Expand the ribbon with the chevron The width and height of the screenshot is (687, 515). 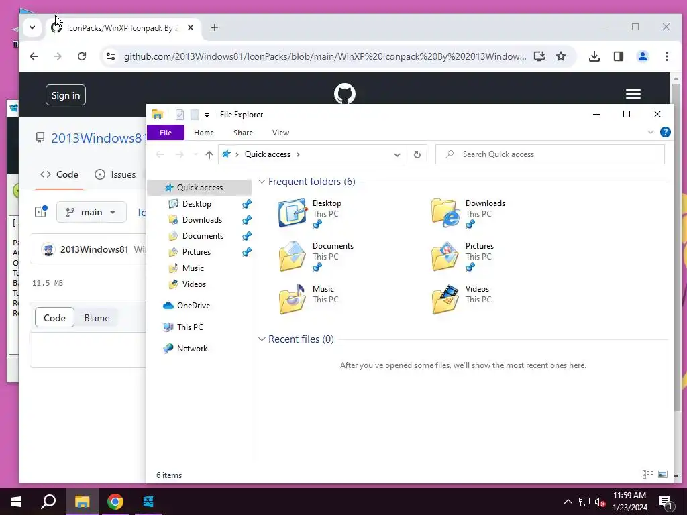click(651, 132)
